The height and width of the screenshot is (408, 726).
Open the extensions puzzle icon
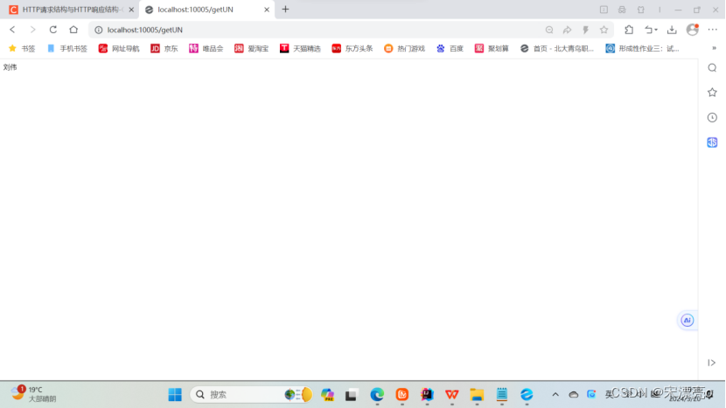pos(629,30)
